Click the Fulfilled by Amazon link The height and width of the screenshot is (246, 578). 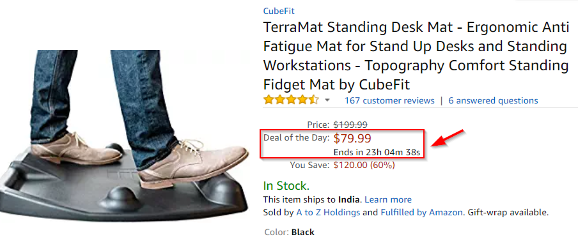421,213
